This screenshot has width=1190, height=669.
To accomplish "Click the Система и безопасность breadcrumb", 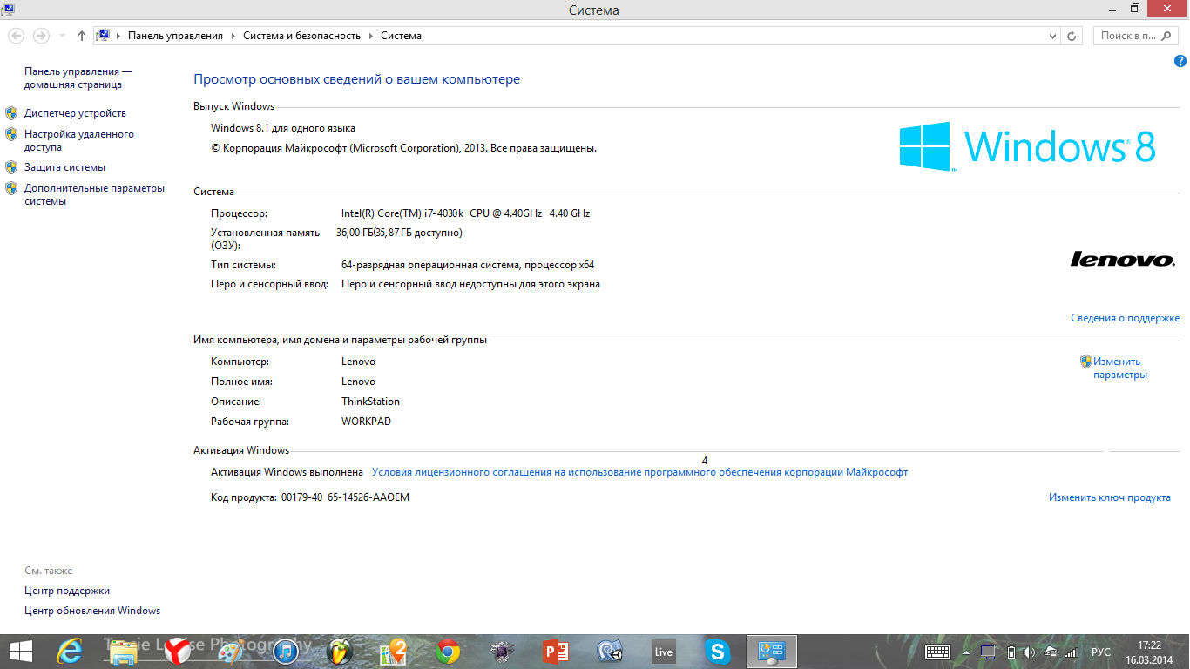I will 301,36.
